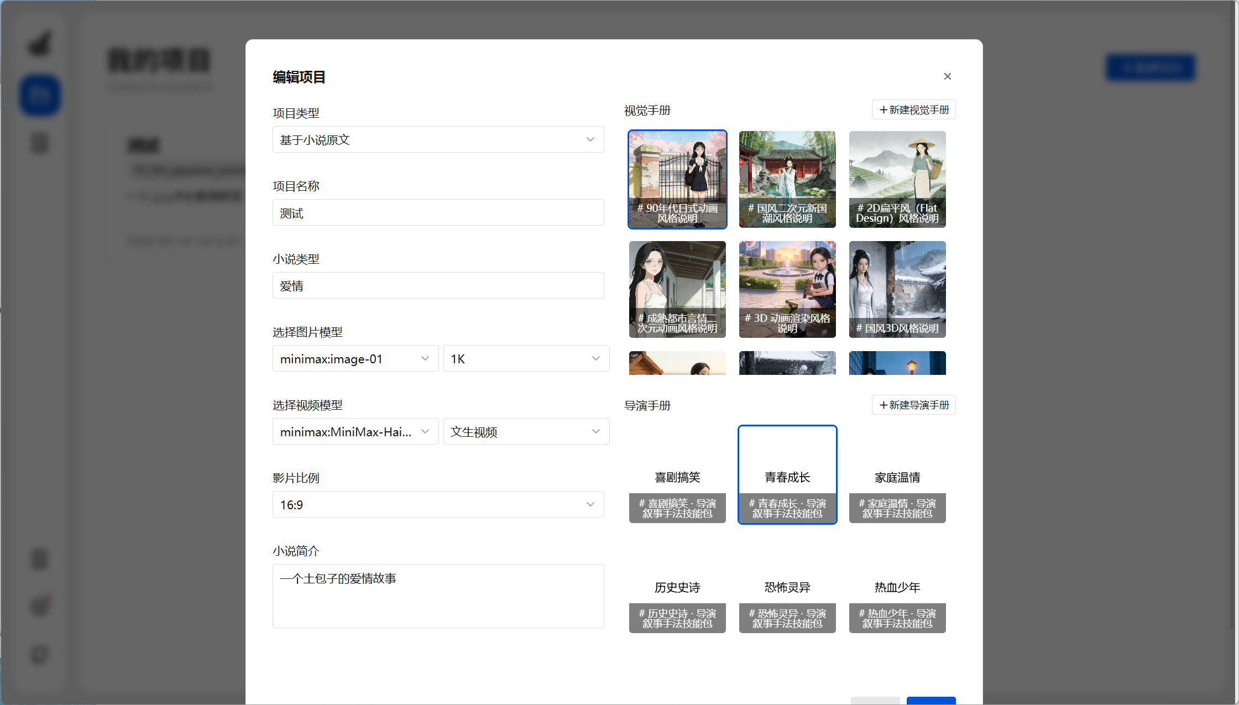This screenshot has height=705, width=1239.
Task: Select the 90年代日式动画风格说明 visual manual
Action: [x=677, y=179]
